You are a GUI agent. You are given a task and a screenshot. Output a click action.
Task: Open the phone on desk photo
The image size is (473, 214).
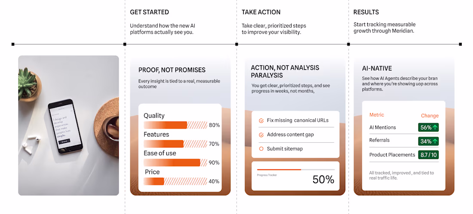pos(68,125)
